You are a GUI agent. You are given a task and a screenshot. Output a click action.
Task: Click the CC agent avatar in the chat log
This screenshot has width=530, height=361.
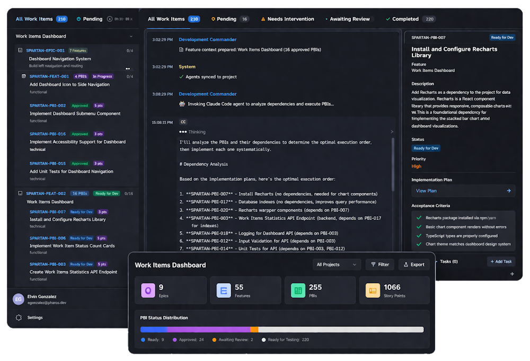coord(183,122)
